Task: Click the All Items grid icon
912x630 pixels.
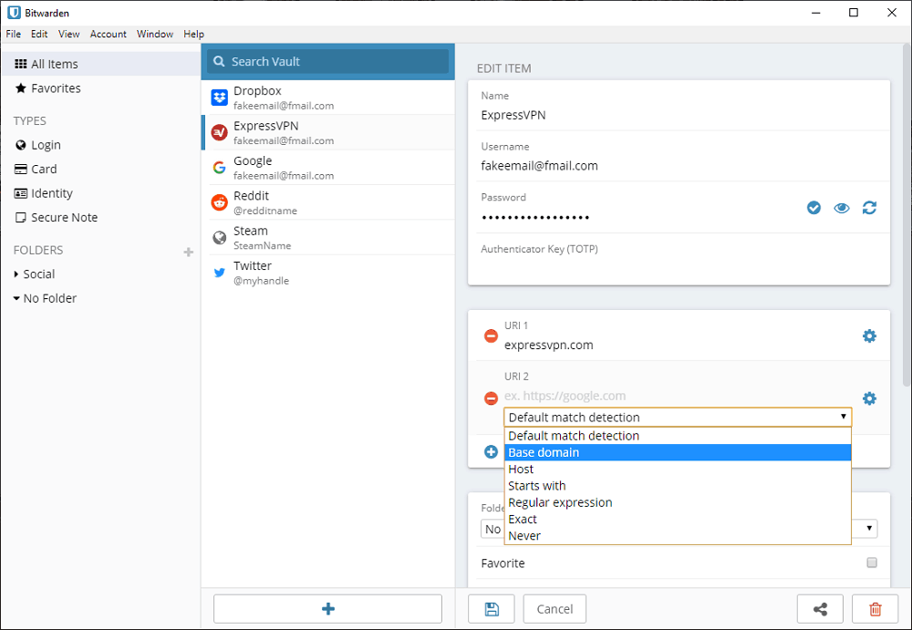Action: (x=21, y=64)
